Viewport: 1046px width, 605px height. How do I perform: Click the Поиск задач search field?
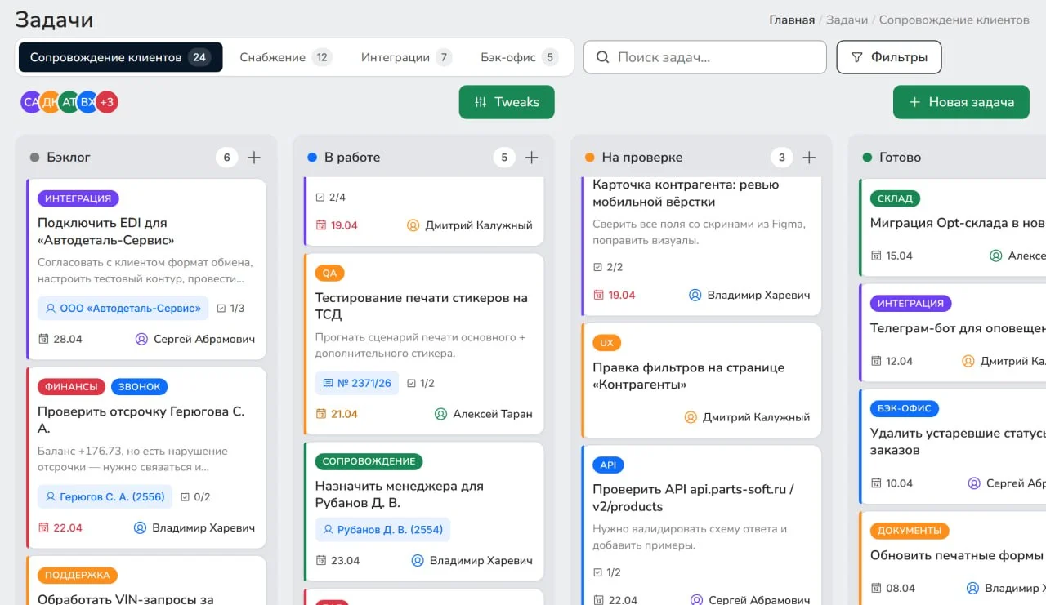(x=704, y=57)
